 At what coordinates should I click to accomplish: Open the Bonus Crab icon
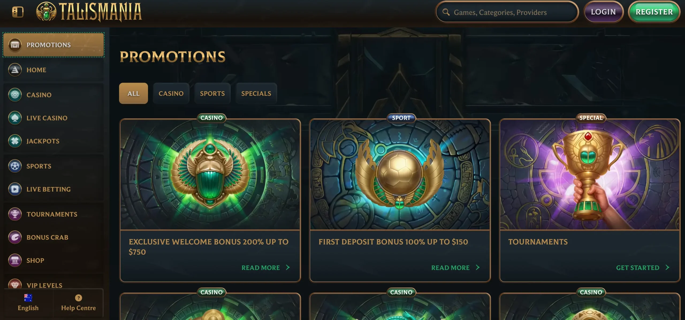click(15, 237)
